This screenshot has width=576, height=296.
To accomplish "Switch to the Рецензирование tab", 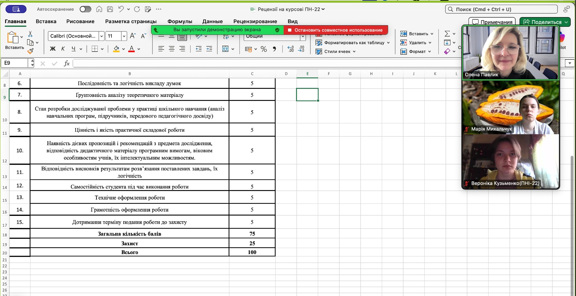I will coord(255,21).
